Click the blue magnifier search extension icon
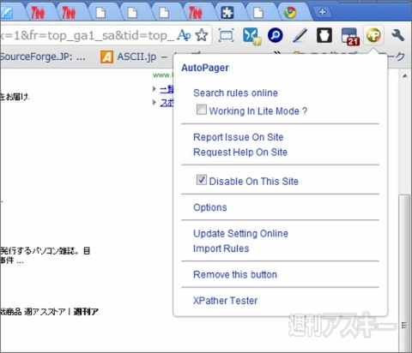412x353 pixels. [275, 35]
